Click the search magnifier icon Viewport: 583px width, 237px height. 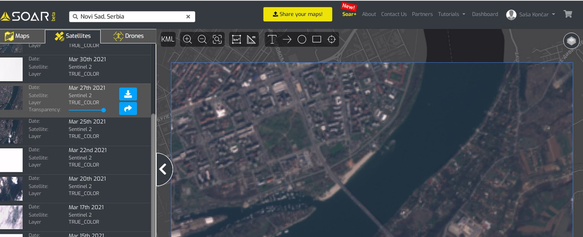pos(75,16)
